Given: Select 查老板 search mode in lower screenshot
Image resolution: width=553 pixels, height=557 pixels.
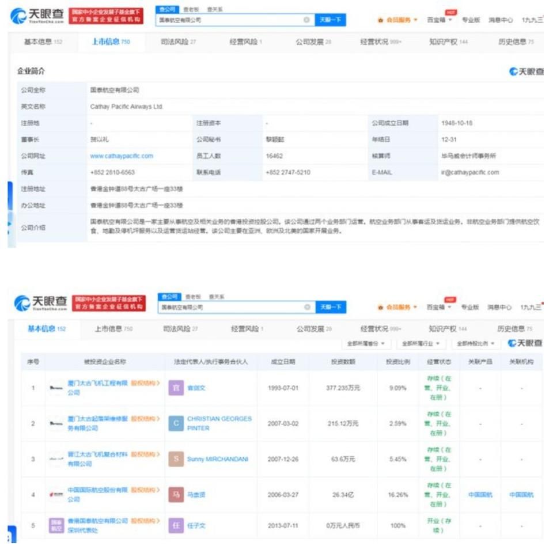Looking at the screenshot, I should (x=193, y=297).
